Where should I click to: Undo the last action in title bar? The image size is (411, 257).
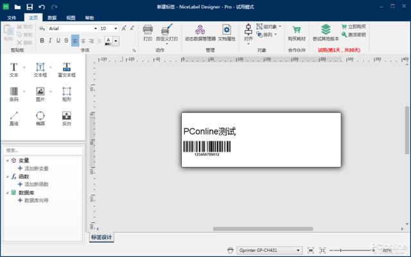pyautogui.click(x=42, y=7)
